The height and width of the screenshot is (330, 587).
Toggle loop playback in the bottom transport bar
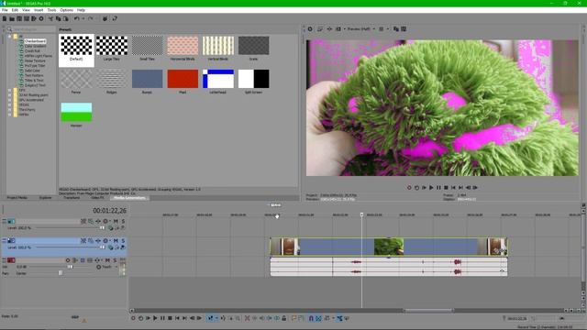click(x=140, y=318)
